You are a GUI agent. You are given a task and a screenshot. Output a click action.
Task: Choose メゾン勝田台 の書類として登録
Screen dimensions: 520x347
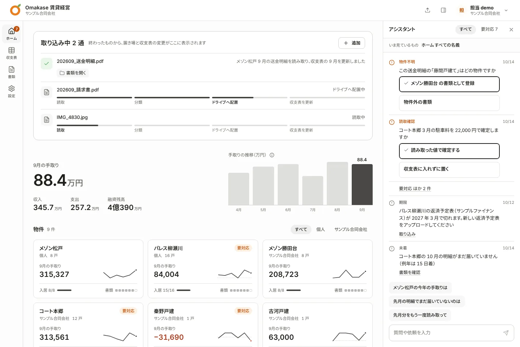(449, 84)
